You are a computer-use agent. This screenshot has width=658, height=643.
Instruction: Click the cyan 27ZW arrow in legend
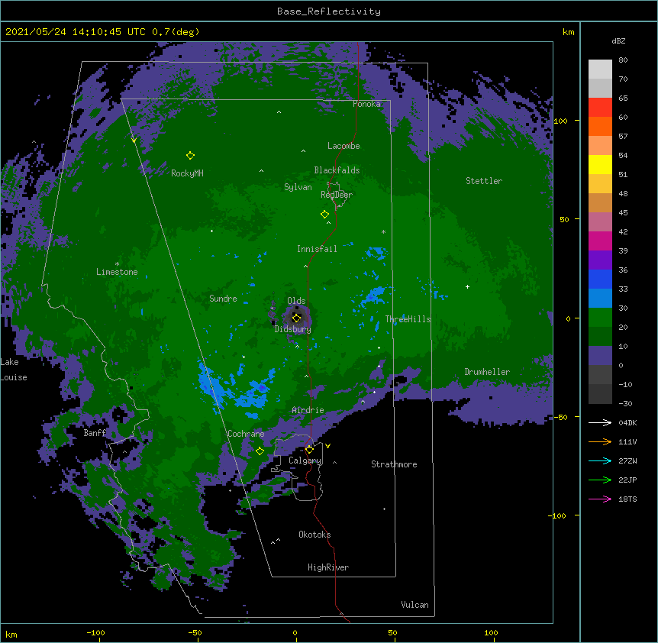click(x=600, y=460)
